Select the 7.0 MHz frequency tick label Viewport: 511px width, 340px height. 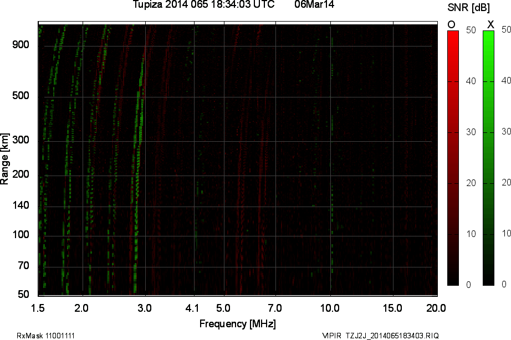(275, 307)
